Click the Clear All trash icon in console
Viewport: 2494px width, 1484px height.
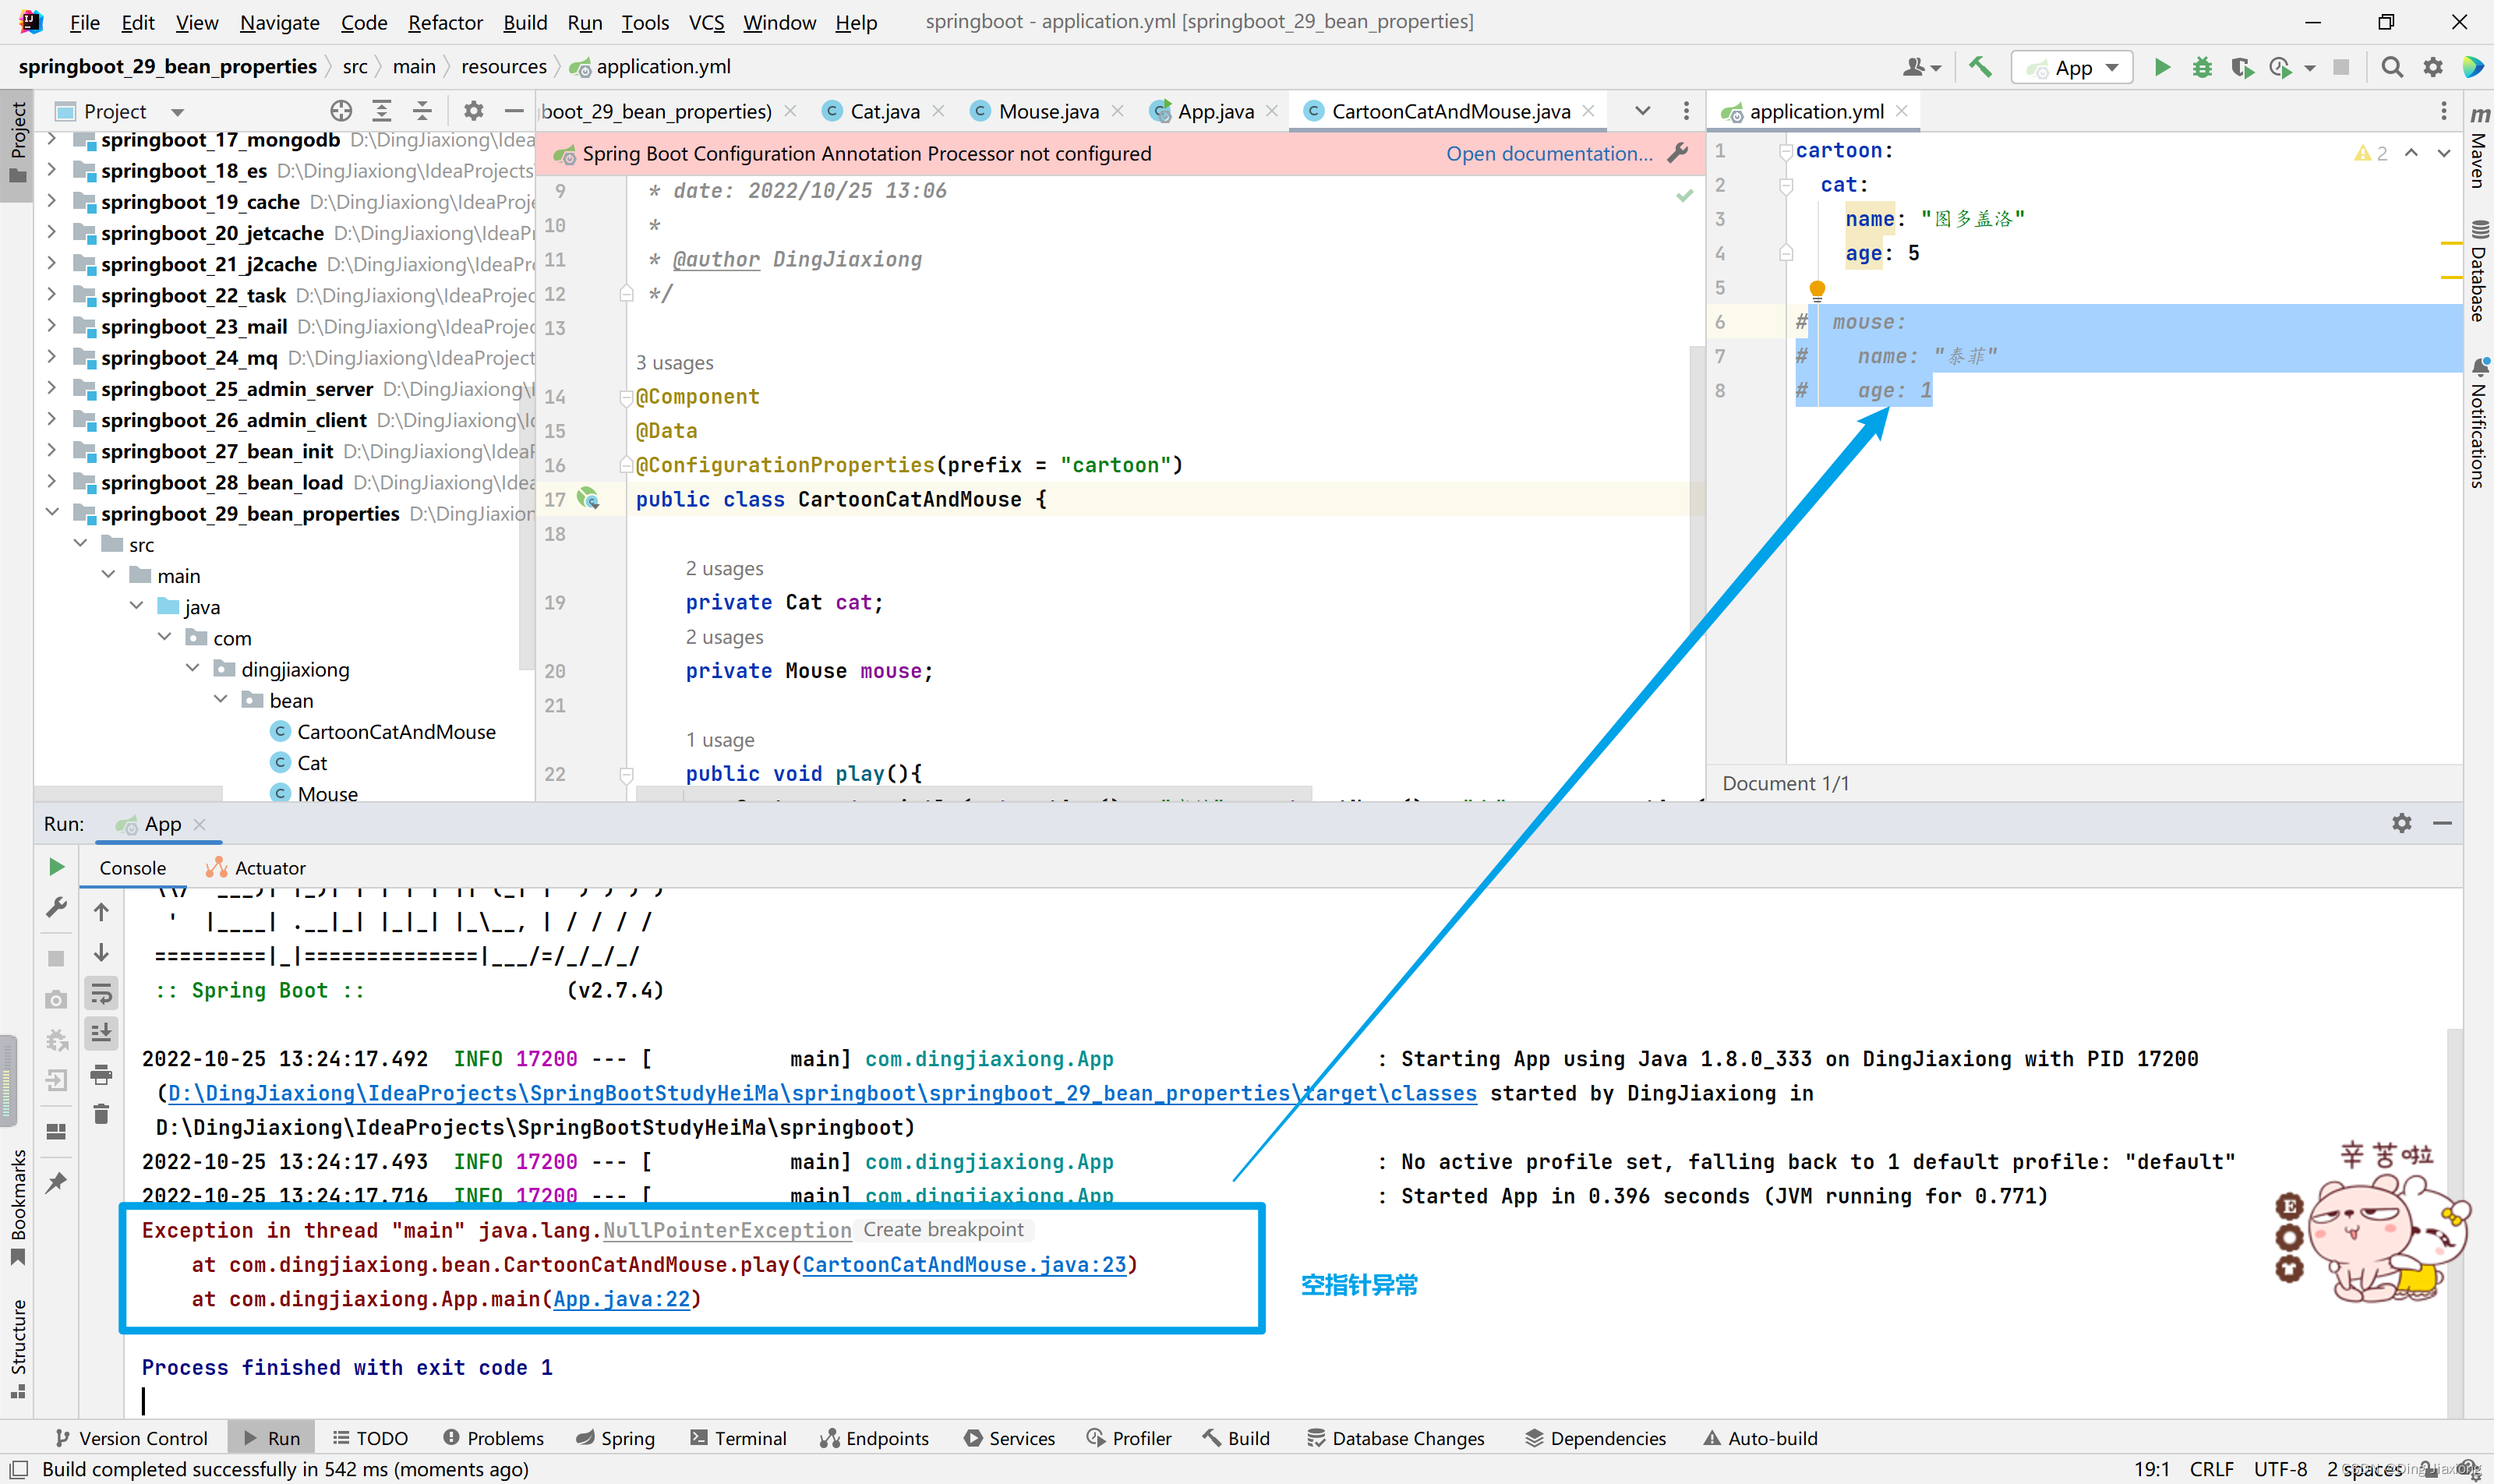coord(101,1114)
